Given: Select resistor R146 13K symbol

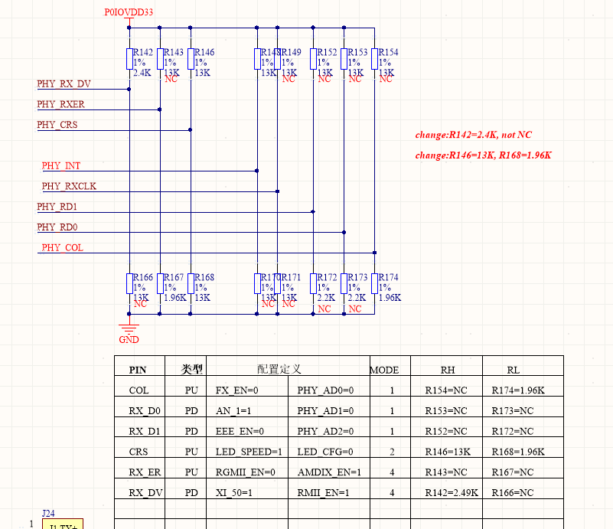Looking at the screenshot, I should [191, 59].
